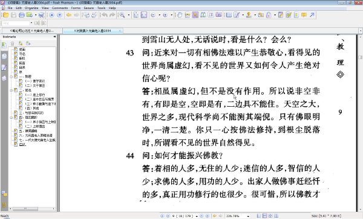Click the Search binoculars icon
This screenshot has height=219, width=363.
pyautogui.click(x=203, y=15)
